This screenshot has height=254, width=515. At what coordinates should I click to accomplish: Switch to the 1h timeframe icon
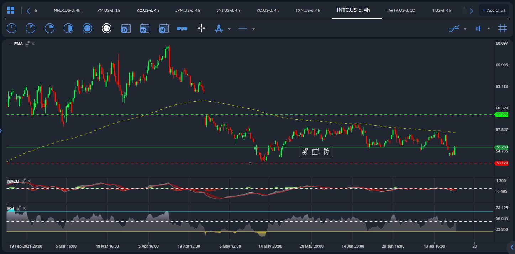(x=87, y=28)
